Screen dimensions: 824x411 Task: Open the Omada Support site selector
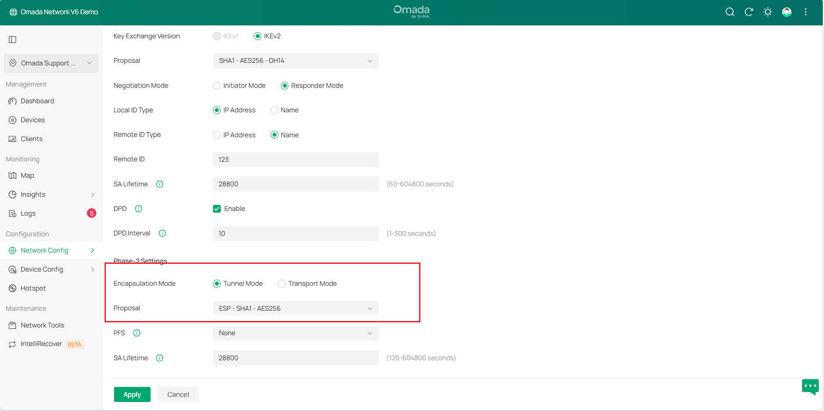51,63
